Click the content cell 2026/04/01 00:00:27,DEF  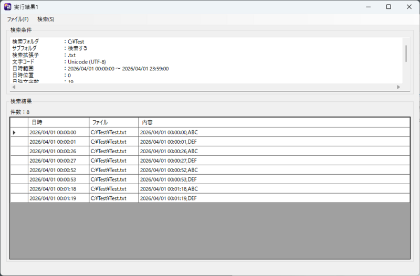(x=274, y=161)
